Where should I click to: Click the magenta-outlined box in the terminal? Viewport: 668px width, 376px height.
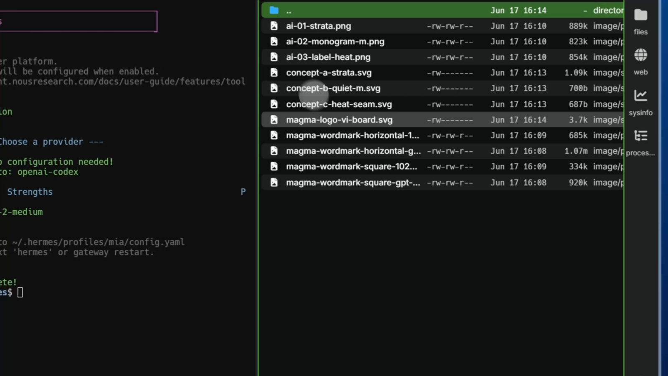(78, 21)
